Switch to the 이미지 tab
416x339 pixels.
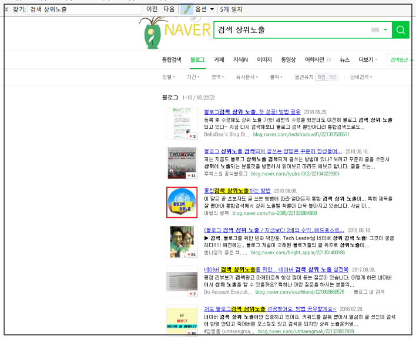tap(264, 60)
